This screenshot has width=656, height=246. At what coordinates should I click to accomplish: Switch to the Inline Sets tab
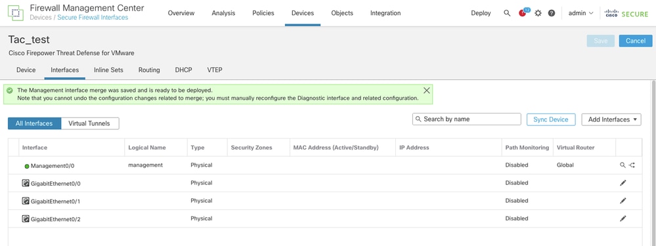109,70
